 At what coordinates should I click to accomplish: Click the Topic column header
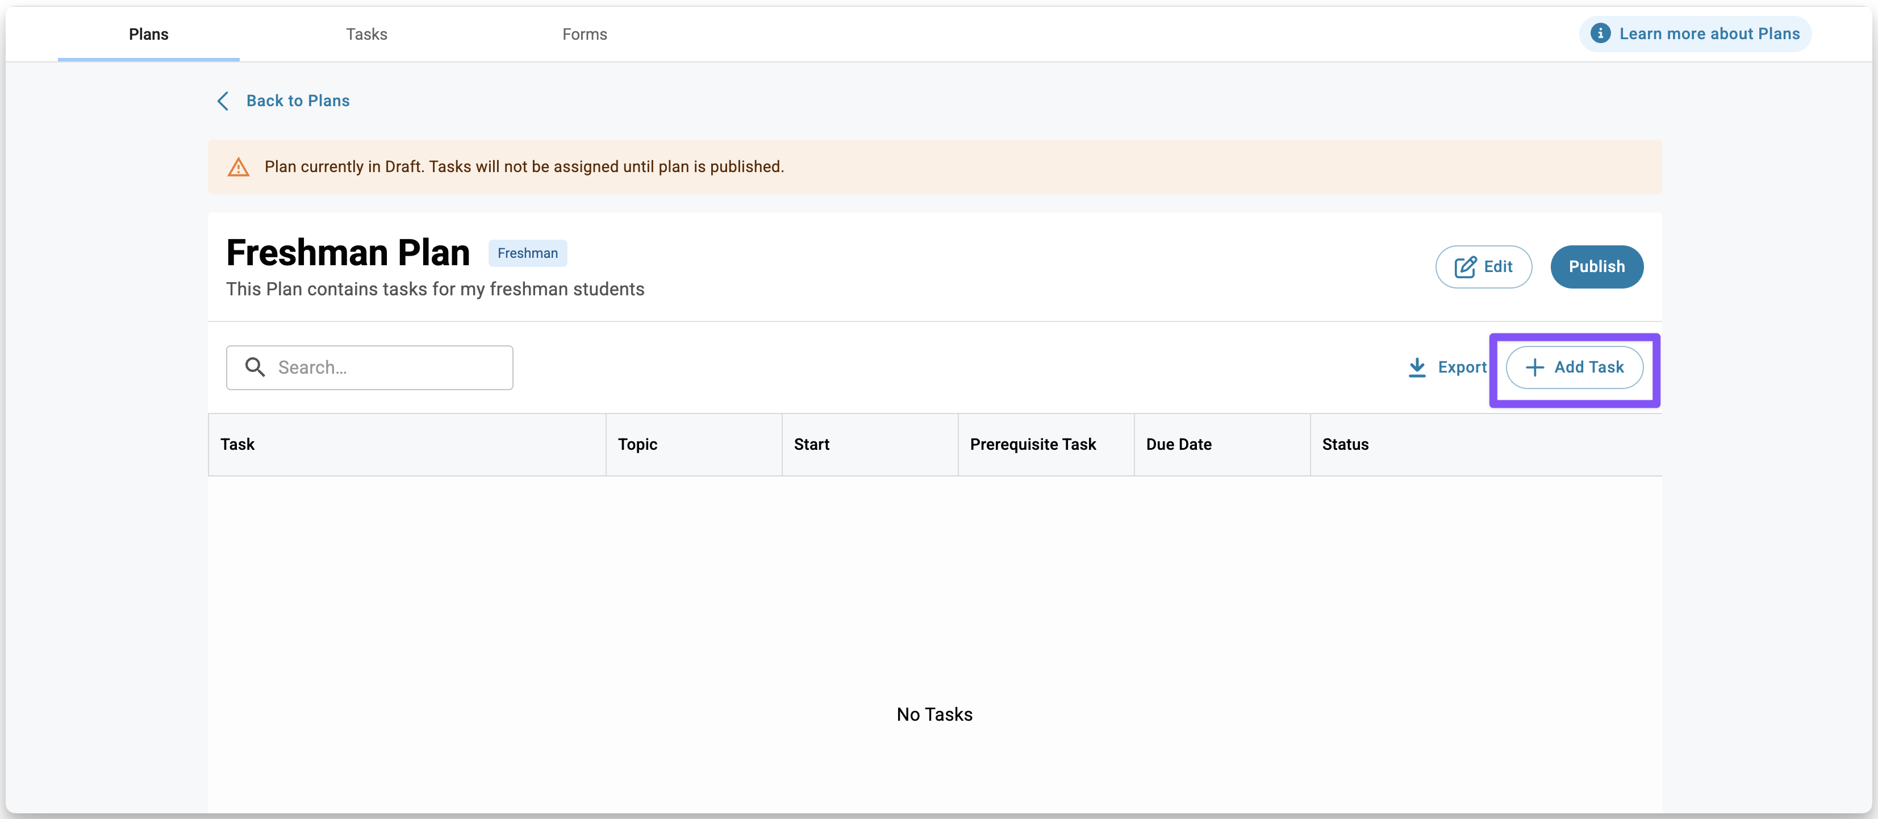(x=693, y=445)
